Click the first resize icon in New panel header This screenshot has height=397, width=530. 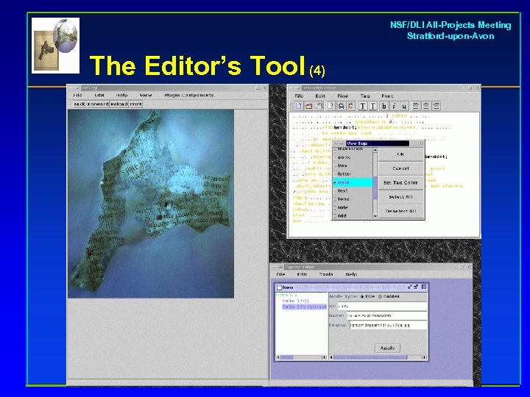pyautogui.click(x=410, y=287)
